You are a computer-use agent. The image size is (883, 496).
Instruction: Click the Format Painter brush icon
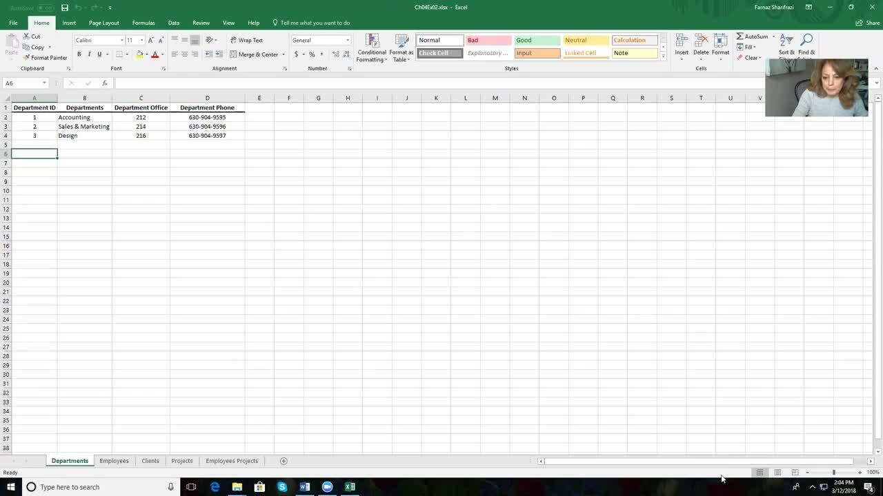coord(26,58)
